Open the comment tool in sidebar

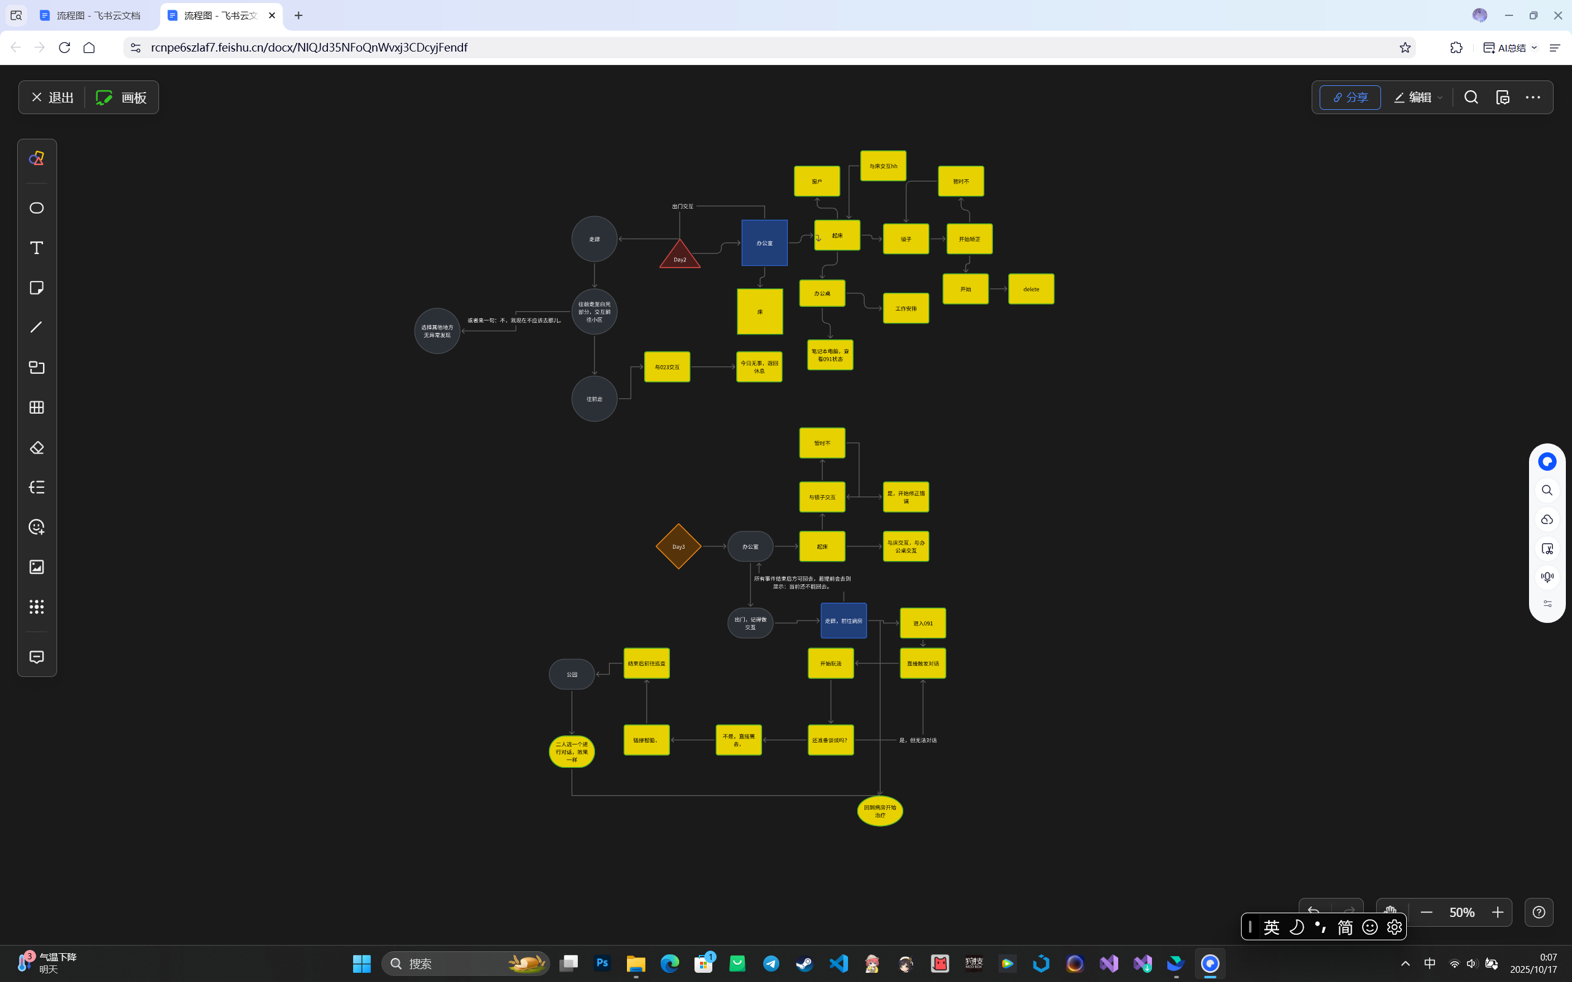[36, 657]
